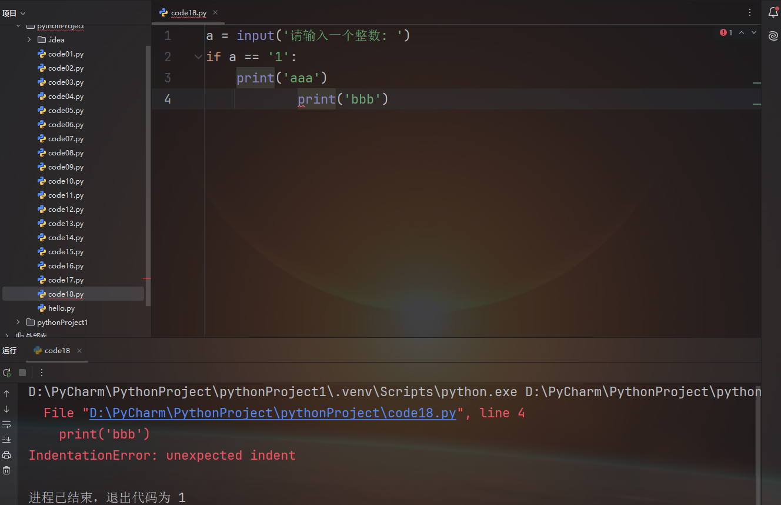This screenshot has width=781, height=505.
Task: Open run toolbar more options dots
Action: click(42, 373)
